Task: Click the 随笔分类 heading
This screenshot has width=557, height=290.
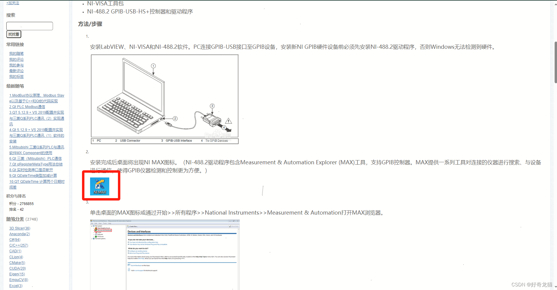Action: pos(15,219)
